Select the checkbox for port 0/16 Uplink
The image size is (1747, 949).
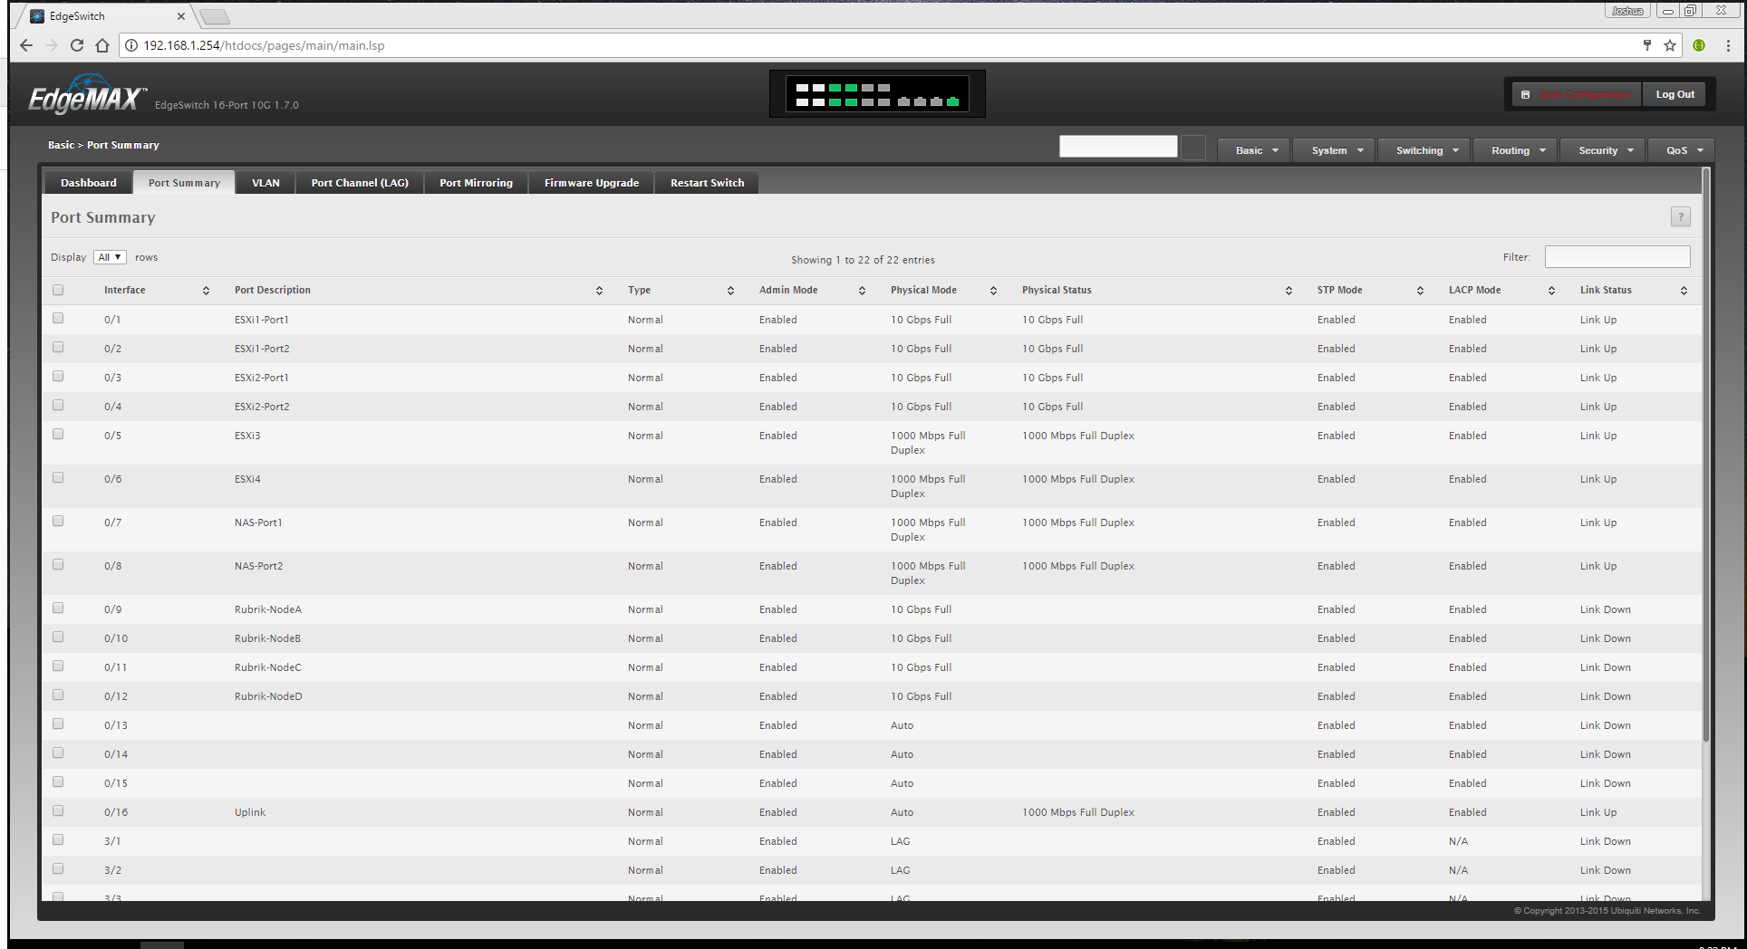click(58, 811)
